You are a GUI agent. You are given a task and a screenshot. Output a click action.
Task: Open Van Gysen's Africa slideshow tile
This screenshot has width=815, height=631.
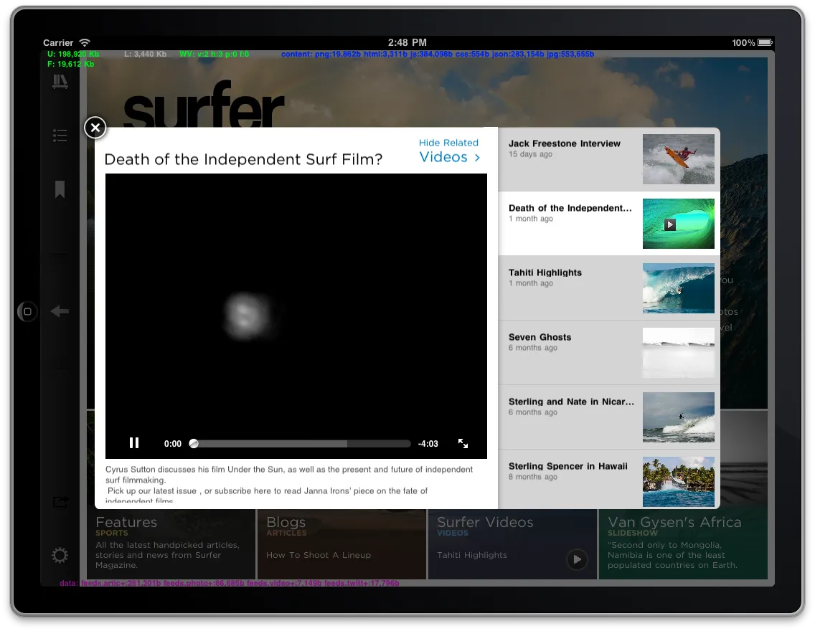683,544
